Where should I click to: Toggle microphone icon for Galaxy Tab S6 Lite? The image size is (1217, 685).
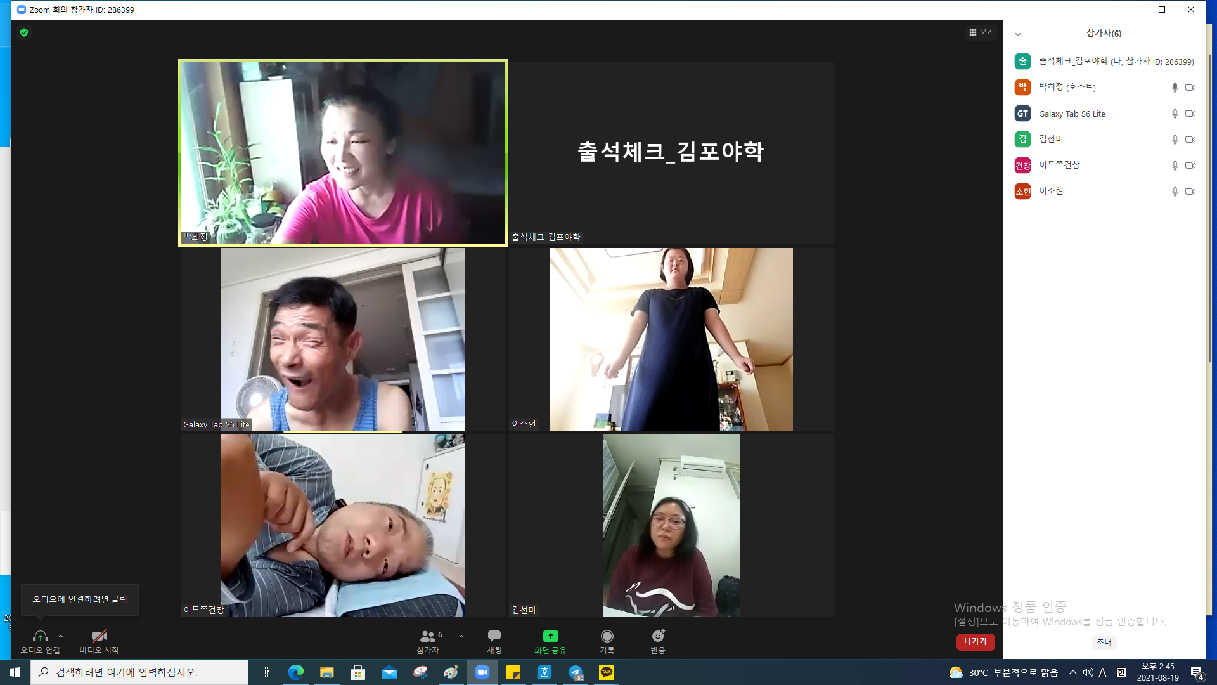pyautogui.click(x=1175, y=114)
